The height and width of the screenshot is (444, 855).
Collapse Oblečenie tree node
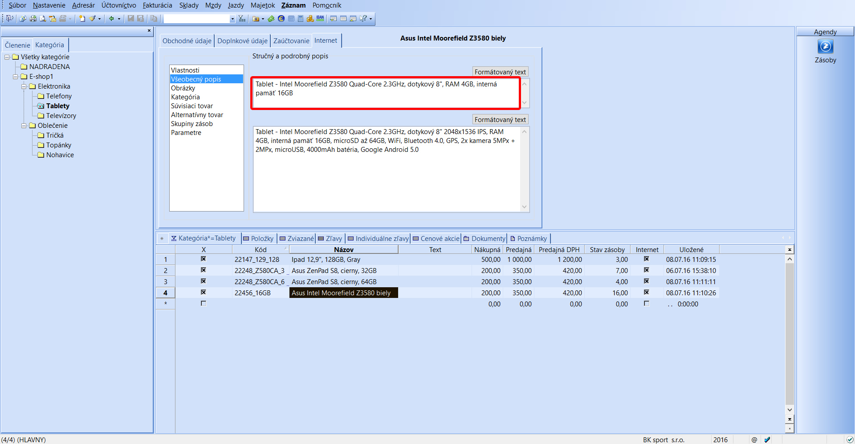coord(24,126)
